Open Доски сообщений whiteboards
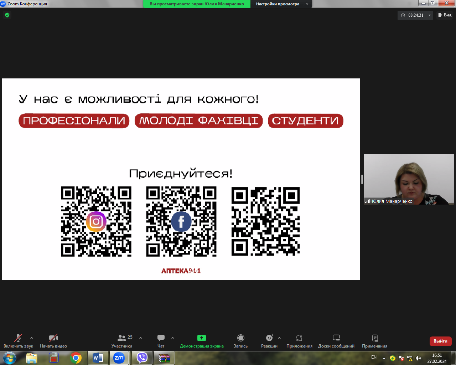The width and height of the screenshot is (456, 365). (x=336, y=341)
